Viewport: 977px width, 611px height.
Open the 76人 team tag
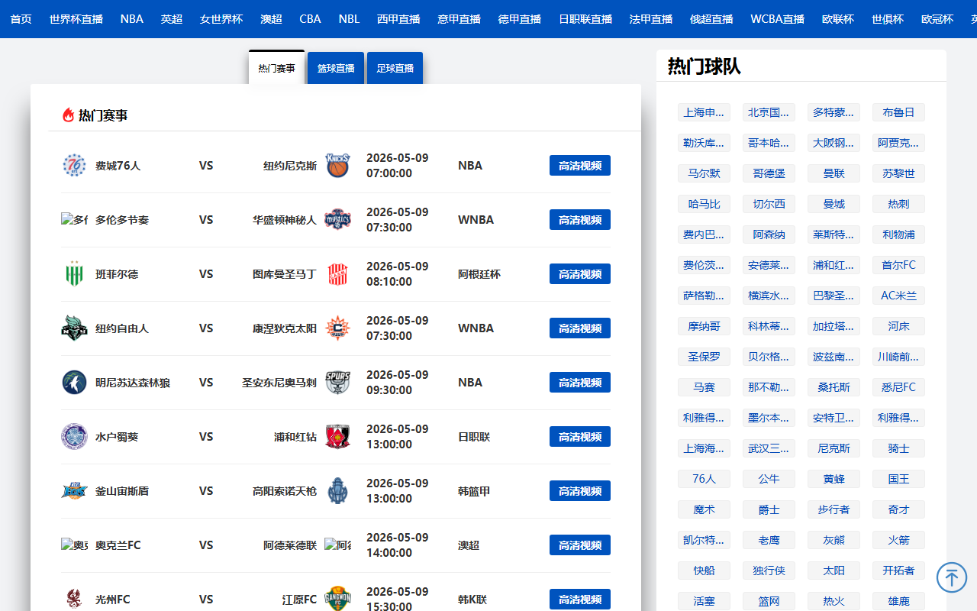[704, 479]
